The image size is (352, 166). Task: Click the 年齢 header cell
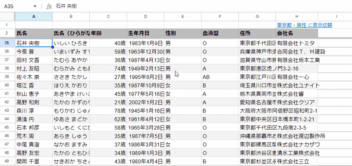[x=108, y=33]
